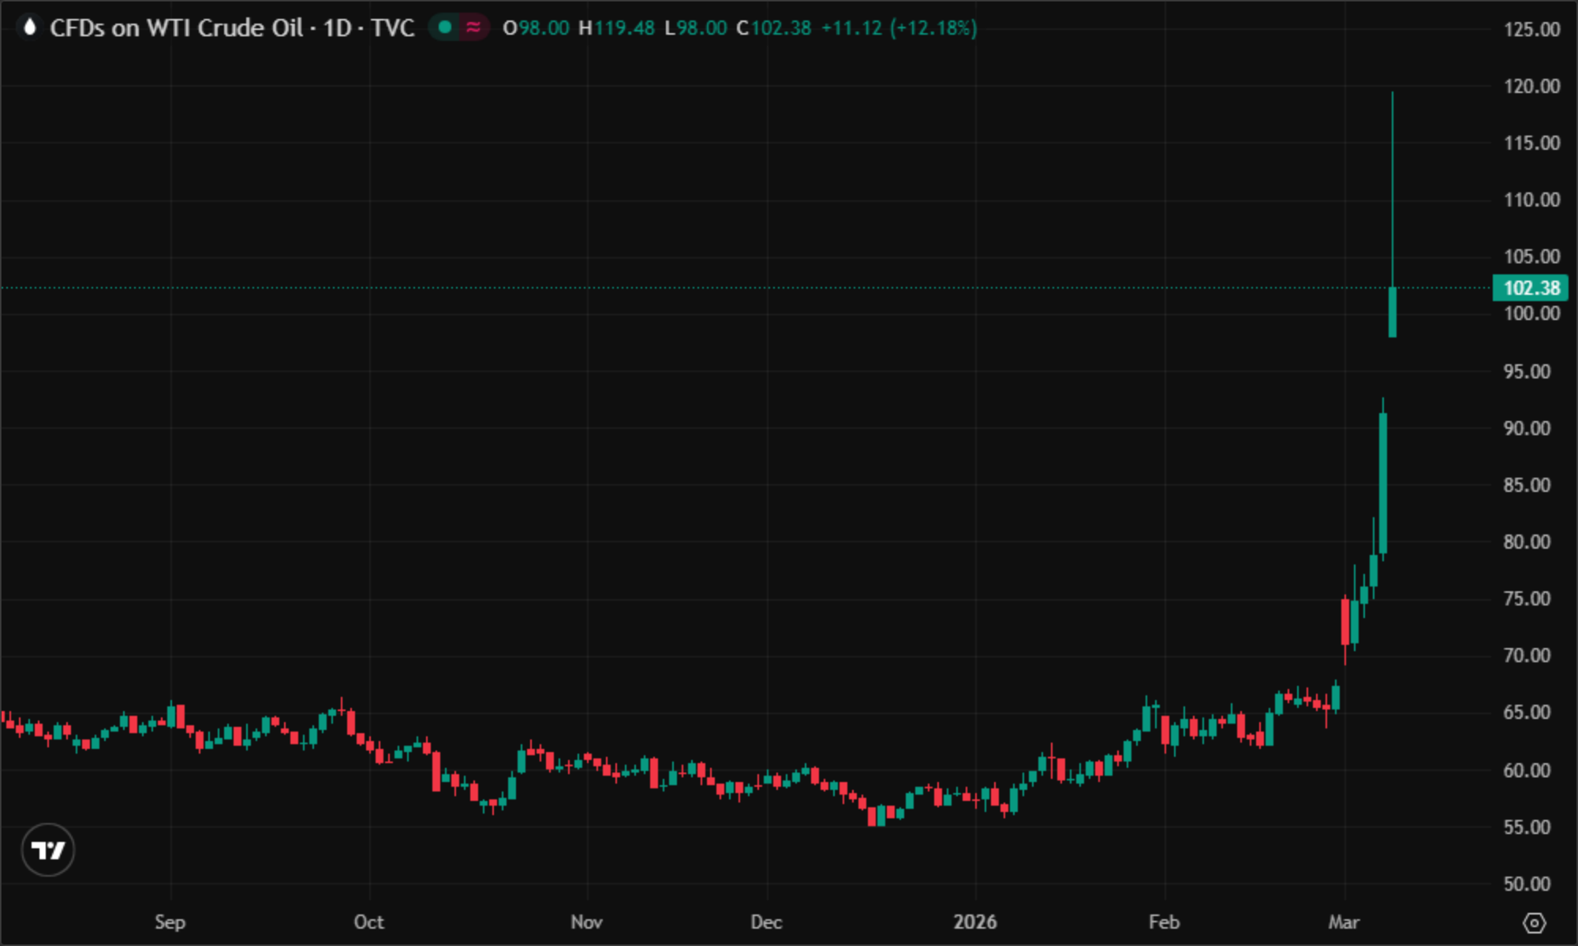Click the Feb label on time axis

1164,922
